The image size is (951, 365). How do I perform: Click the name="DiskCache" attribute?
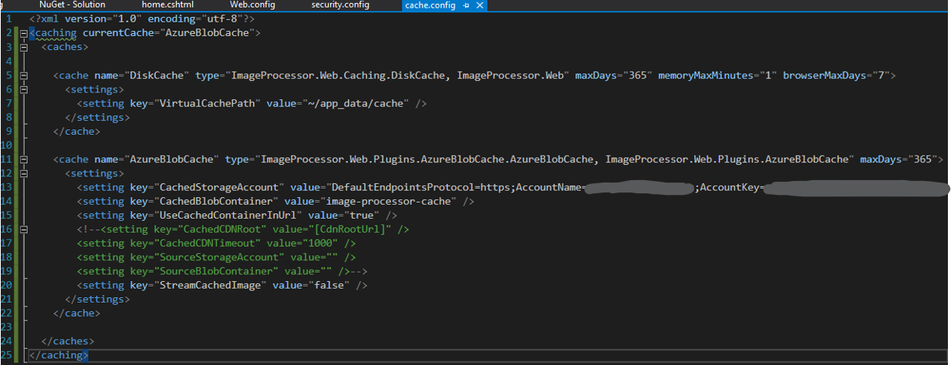142,75
